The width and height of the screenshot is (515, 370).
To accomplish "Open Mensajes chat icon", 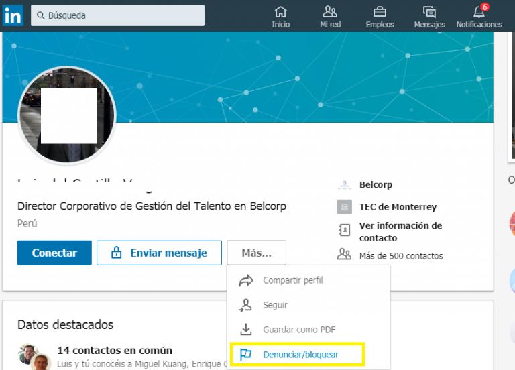I will (429, 12).
